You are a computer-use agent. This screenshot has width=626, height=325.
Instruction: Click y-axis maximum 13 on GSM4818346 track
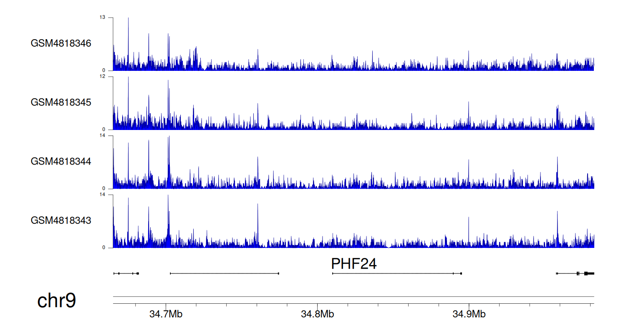click(102, 17)
